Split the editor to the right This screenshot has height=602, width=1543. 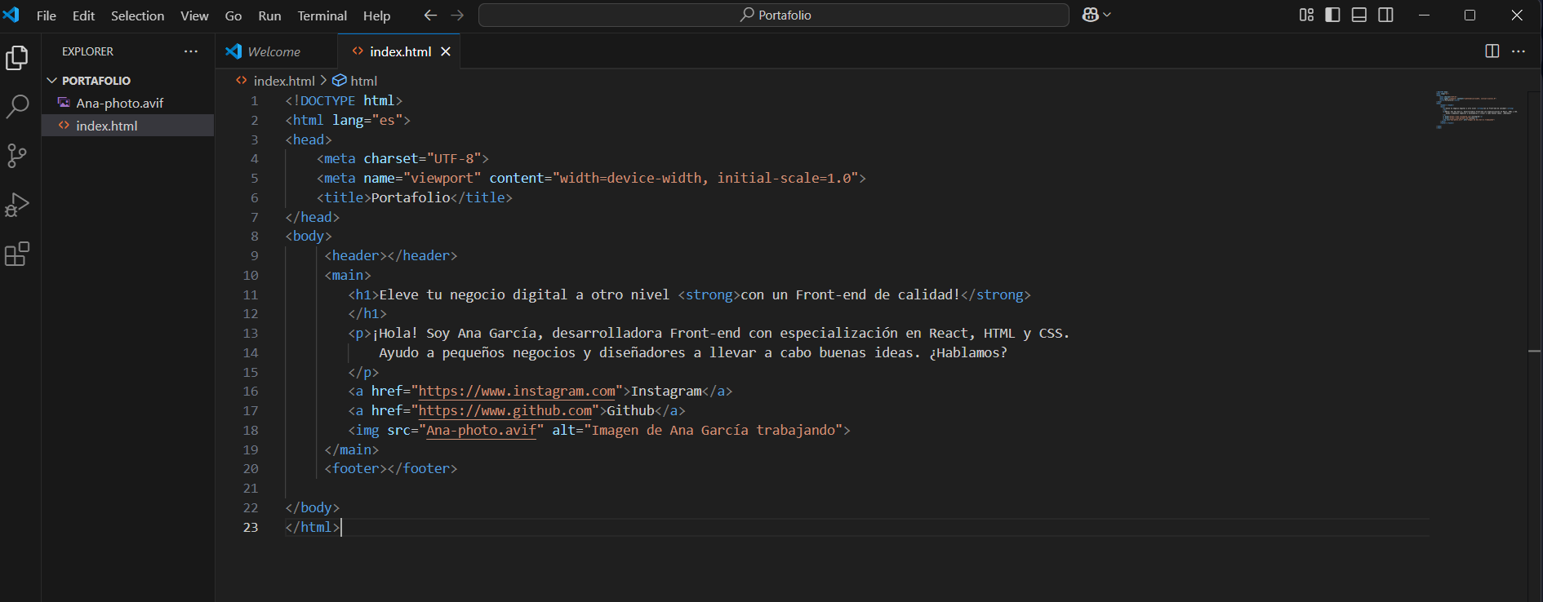(x=1492, y=51)
